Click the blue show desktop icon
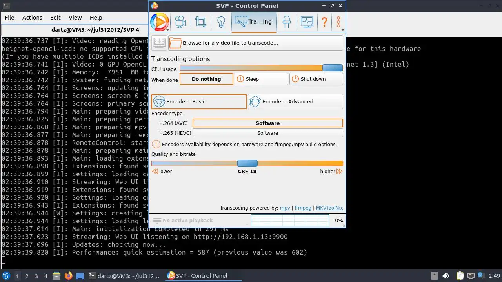Image resolution: width=502 pixels, height=282 pixels. pyautogui.click(x=80, y=276)
